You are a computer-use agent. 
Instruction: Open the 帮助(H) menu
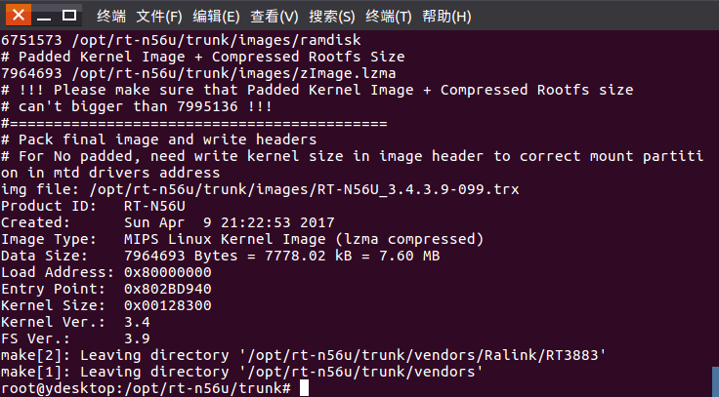[446, 17]
